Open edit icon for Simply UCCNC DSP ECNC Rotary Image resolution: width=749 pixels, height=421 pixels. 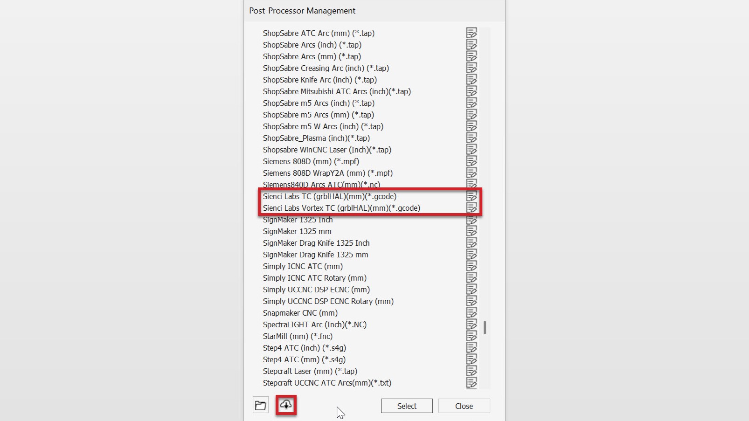[x=472, y=301]
